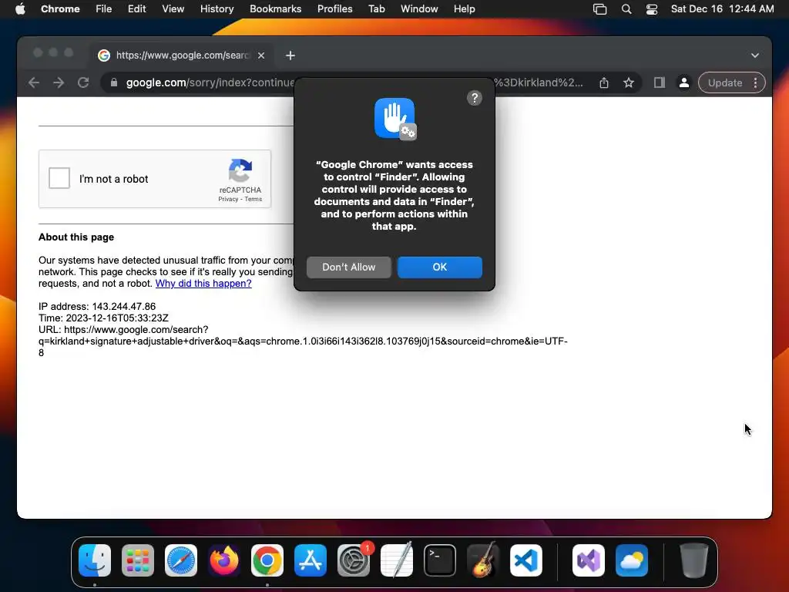Open the reCAPTCHA Terms link
The height and width of the screenshot is (592, 789).
[x=253, y=200]
